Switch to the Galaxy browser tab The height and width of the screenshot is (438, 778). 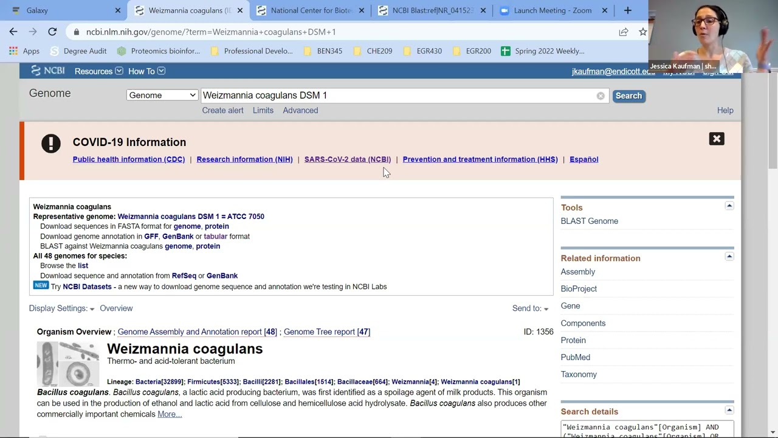click(x=63, y=10)
